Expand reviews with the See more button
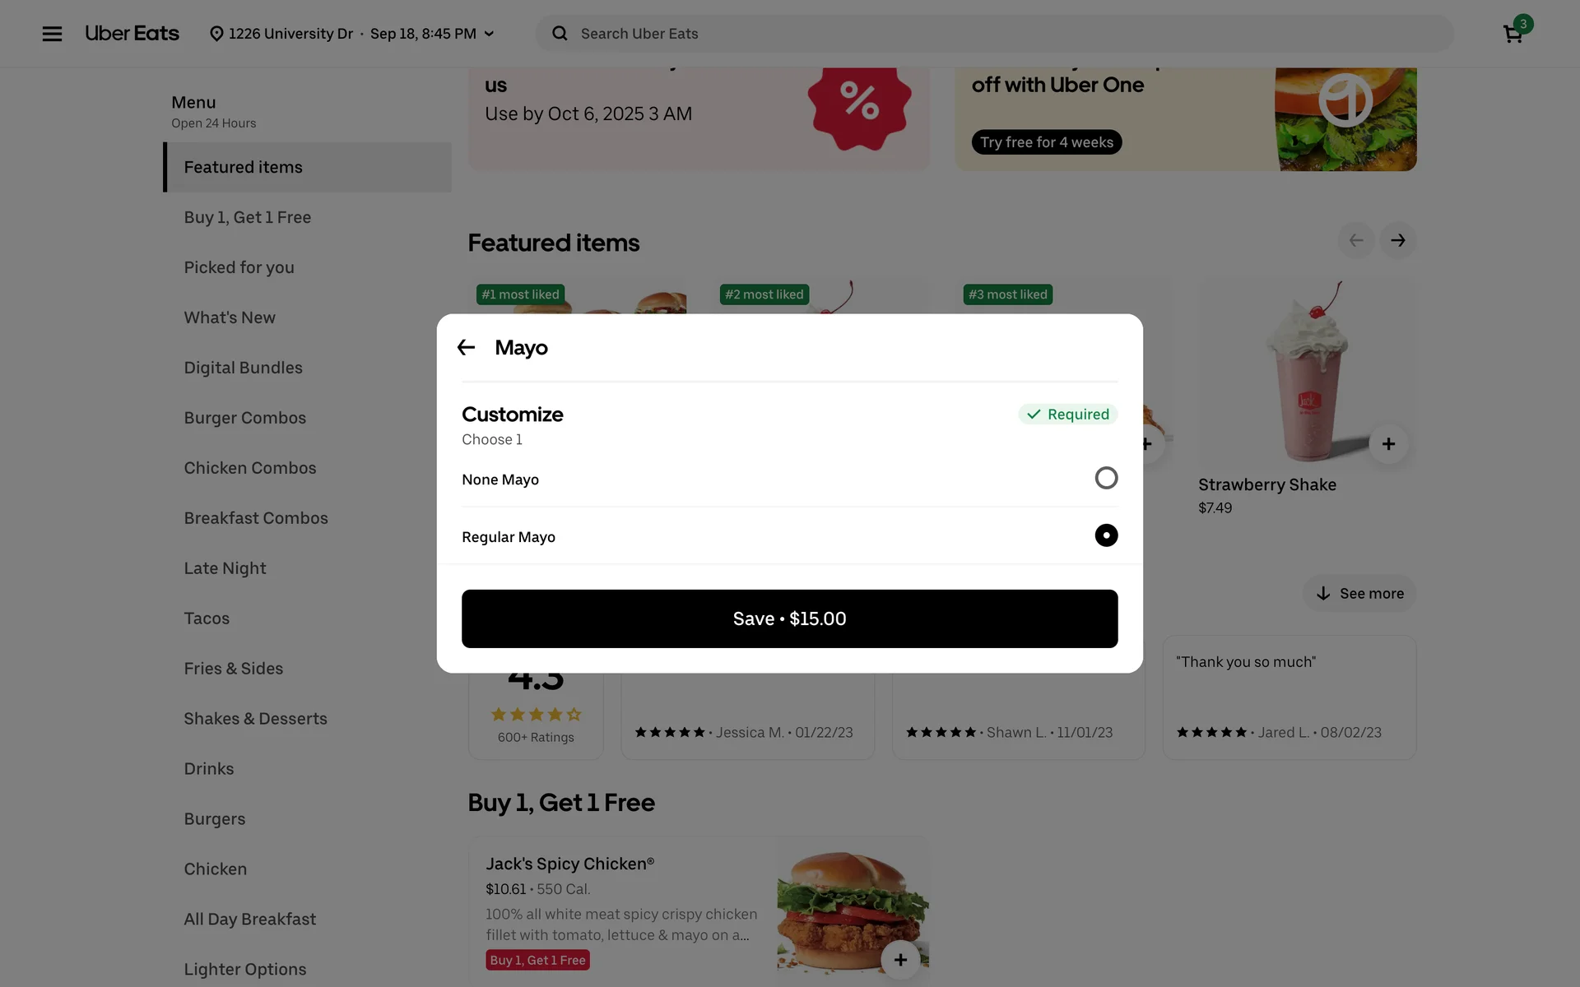Viewport: 1580px width, 987px height. [1359, 593]
